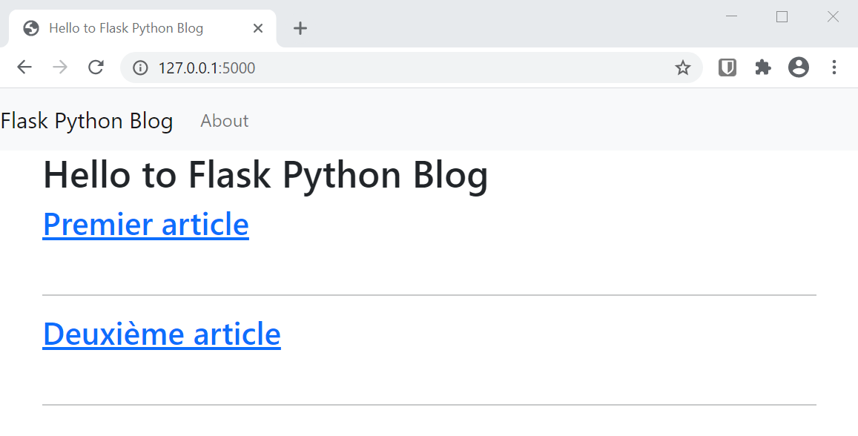This screenshot has height=436, width=858.
Task: Click the forward navigation arrow
Action: click(60, 67)
